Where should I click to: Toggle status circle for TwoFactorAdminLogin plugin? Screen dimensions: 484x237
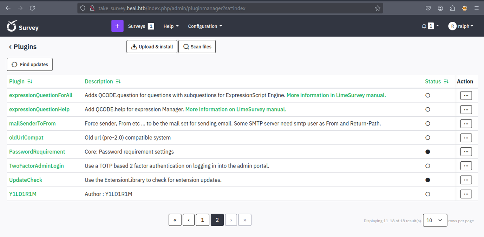click(427, 166)
